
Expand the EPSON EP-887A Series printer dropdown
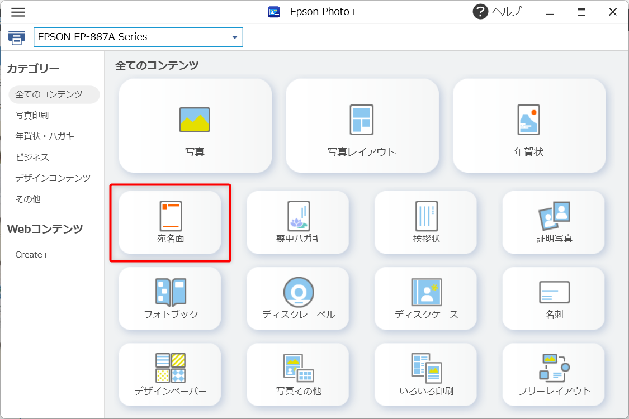(x=234, y=37)
